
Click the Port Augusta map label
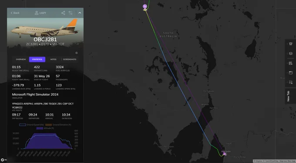tap(209, 91)
